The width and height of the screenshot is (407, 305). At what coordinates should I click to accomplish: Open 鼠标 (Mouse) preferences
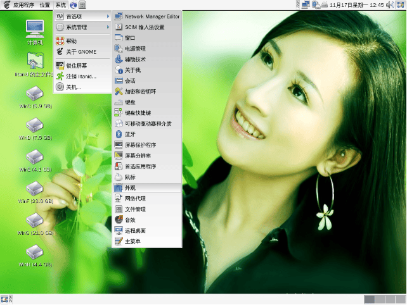click(130, 177)
